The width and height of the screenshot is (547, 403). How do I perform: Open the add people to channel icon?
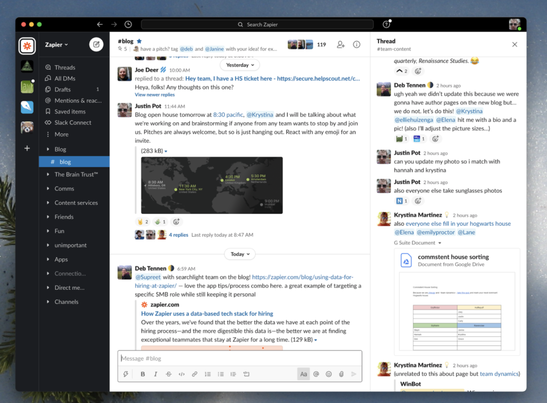(341, 44)
